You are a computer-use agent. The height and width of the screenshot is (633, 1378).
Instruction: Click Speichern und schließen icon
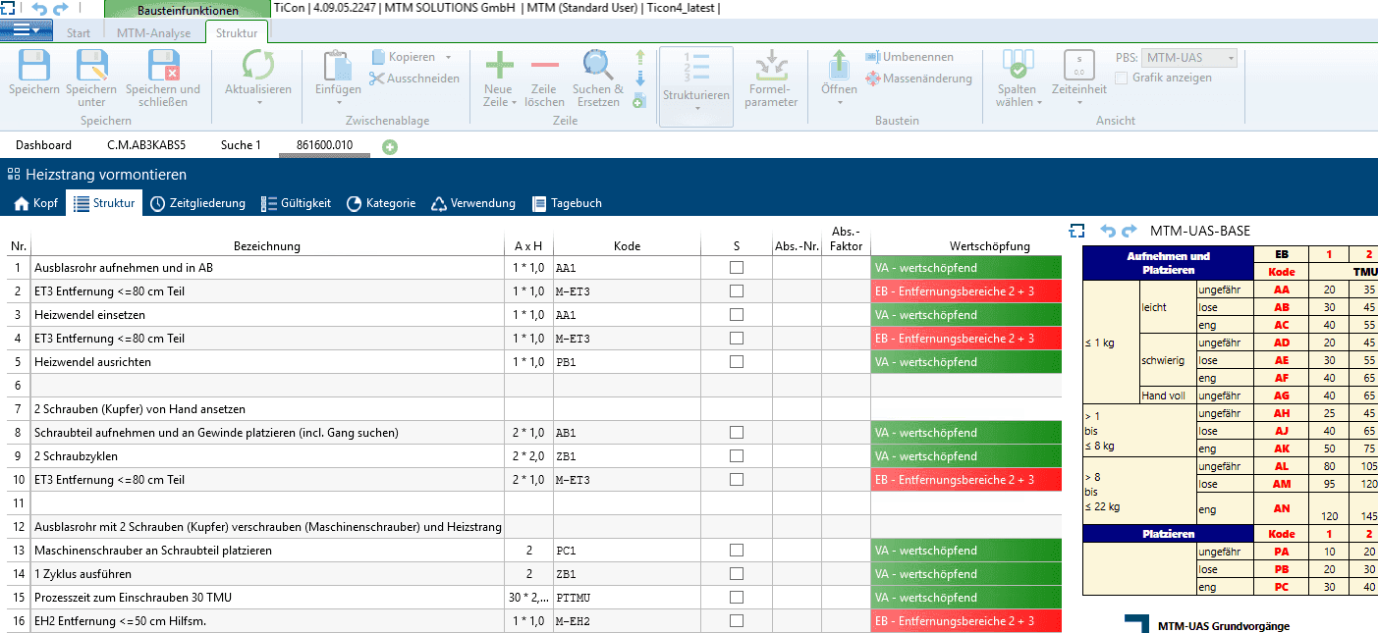coord(163,67)
